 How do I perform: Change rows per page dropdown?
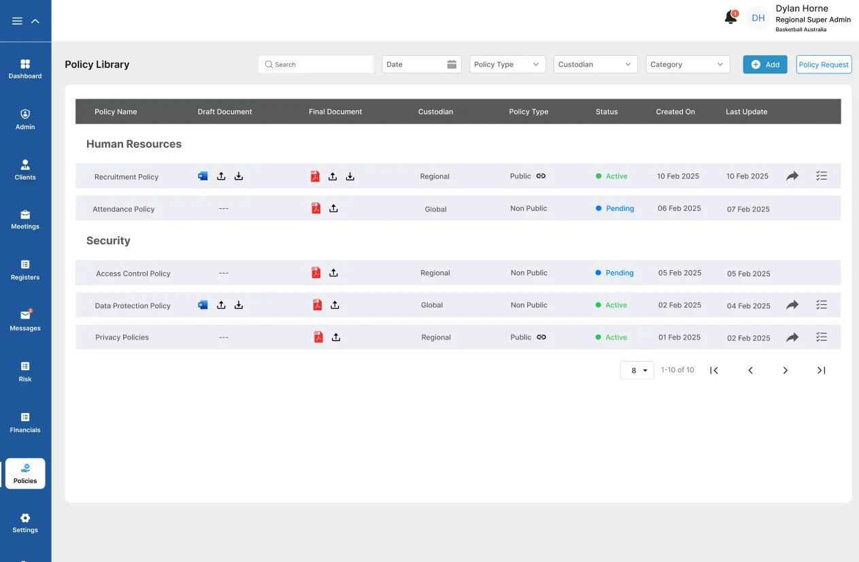click(x=637, y=370)
